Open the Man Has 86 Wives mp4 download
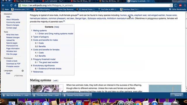187x105 pixels. [16, 95]
